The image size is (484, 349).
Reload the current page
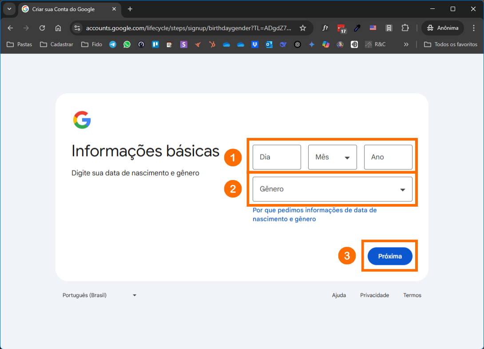pyautogui.click(x=42, y=28)
